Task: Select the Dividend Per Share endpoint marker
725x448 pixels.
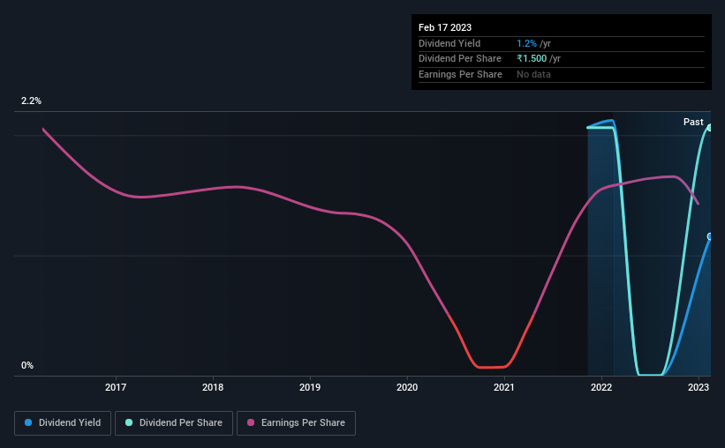Action: [710, 128]
